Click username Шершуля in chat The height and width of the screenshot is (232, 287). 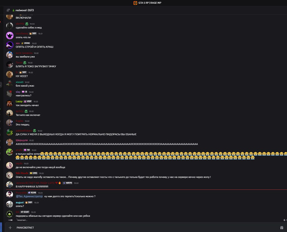pos(22,140)
